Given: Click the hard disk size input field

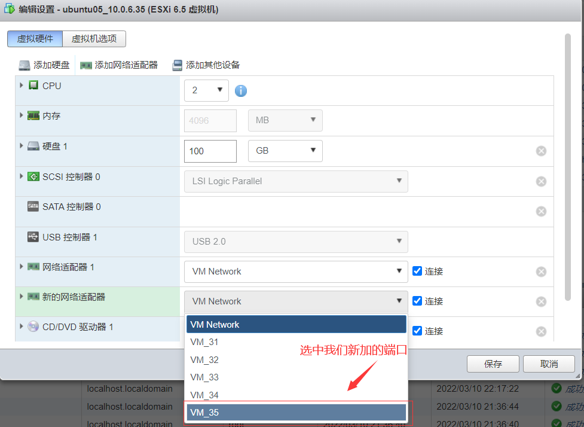Looking at the screenshot, I should click(210, 151).
